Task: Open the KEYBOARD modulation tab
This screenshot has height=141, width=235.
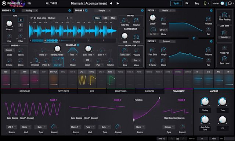Action: (25, 91)
